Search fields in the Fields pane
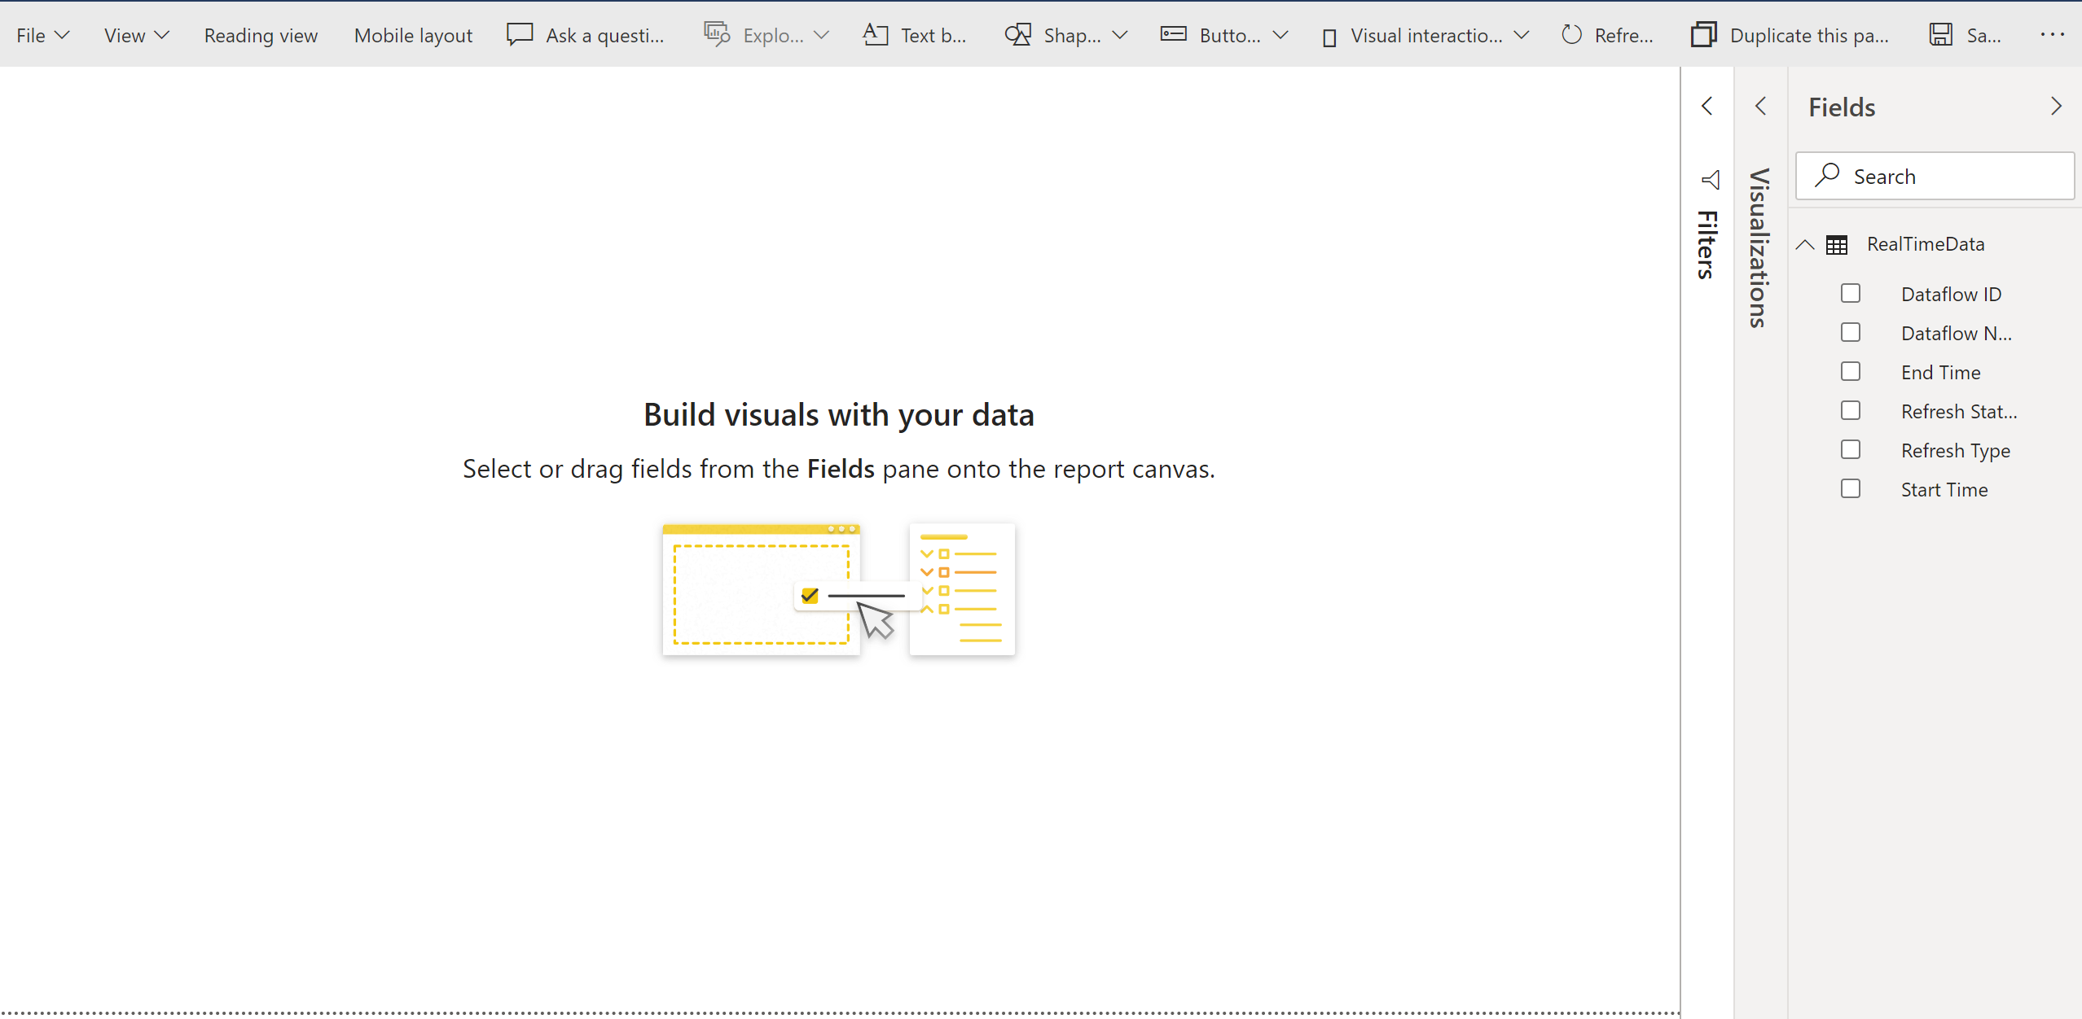 1939,175
